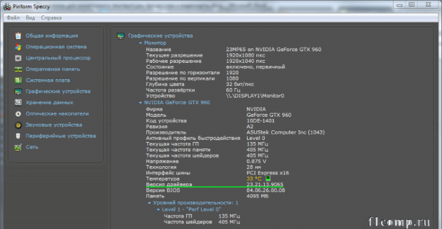Select the Сеть network card icon

18,147
